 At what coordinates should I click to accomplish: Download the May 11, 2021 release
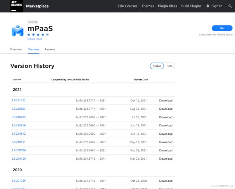(x=166, y=142)
